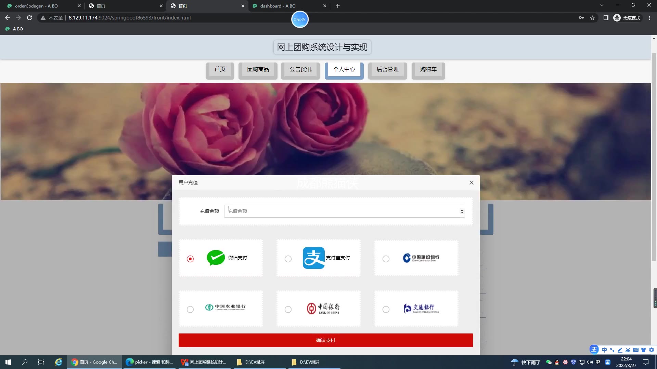The image size is (657, 369).
Task: Expand the tab search dropdown arrow
Action: [602, 5]
